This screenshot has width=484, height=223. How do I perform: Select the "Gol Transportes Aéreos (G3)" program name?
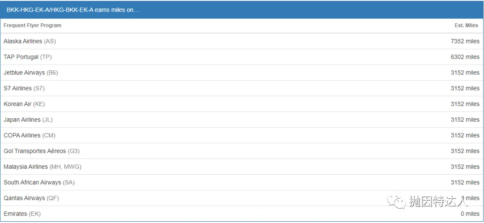pyautogui.click(x=42, y=151)
